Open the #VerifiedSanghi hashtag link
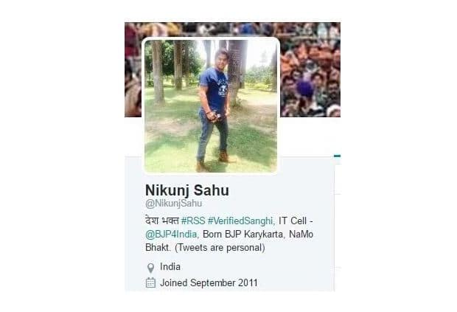Viewport: 457px width, 312px height. [x=241, y=221]
